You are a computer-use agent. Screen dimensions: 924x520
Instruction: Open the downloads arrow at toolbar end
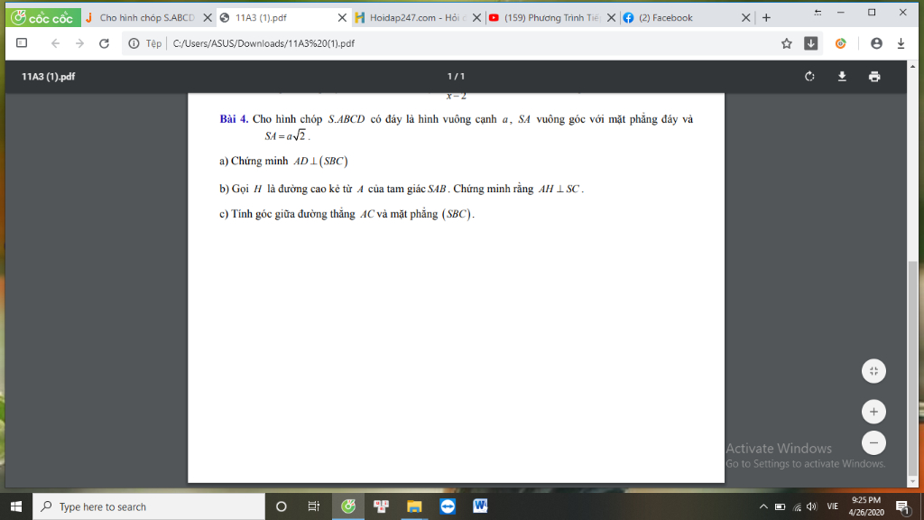(901, 43)
